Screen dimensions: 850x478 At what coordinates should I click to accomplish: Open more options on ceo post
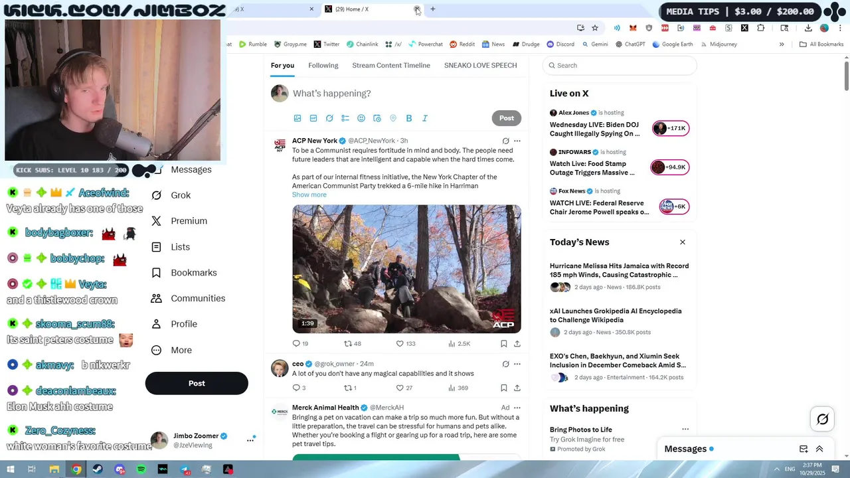(x=517, y=364)
